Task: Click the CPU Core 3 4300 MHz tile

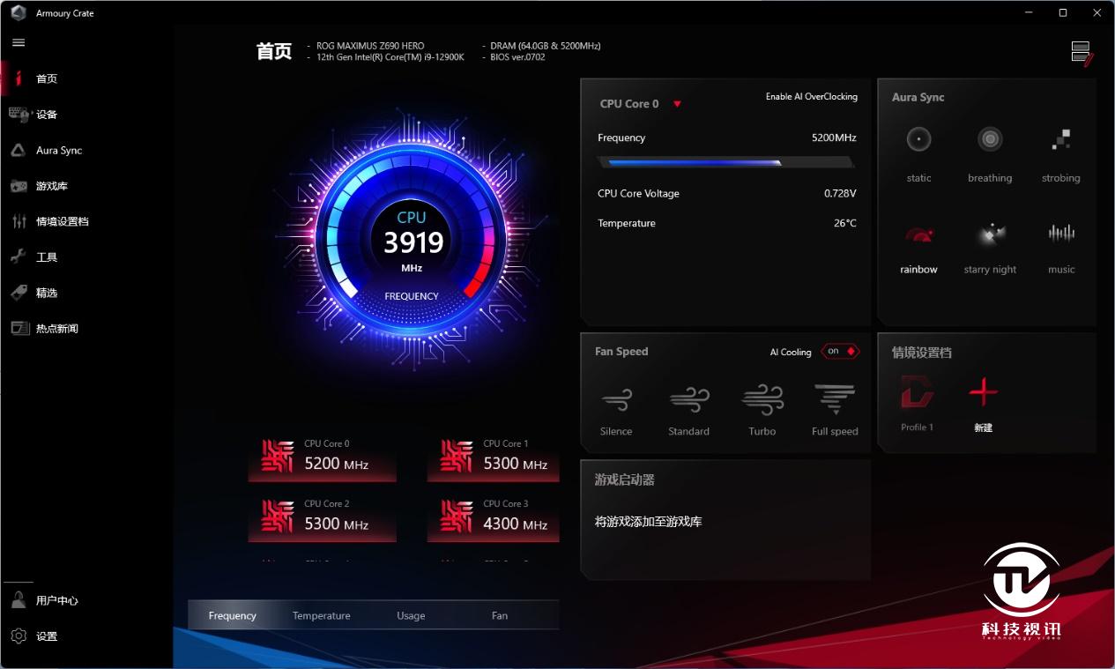Action: click(494, 518)
